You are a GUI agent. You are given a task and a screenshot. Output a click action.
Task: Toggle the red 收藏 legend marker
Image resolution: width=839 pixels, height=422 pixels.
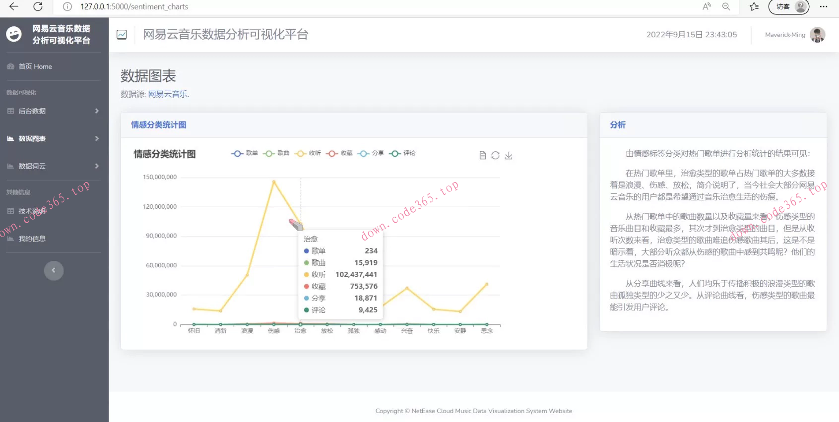tap(332, 153)
